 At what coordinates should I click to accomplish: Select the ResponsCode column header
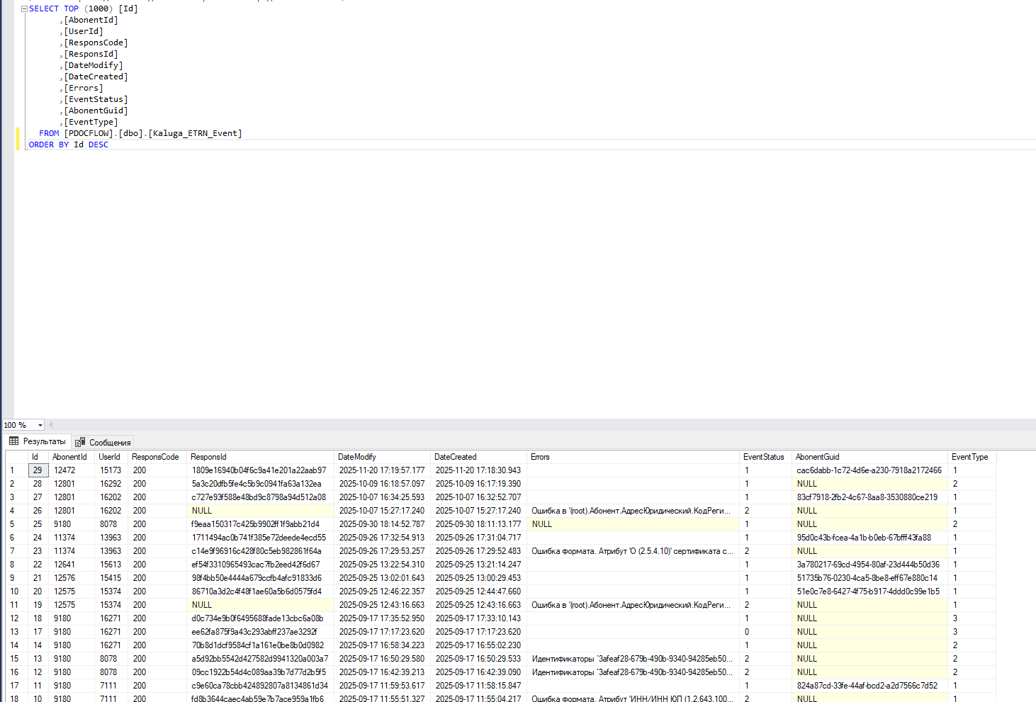coord(157,457)
